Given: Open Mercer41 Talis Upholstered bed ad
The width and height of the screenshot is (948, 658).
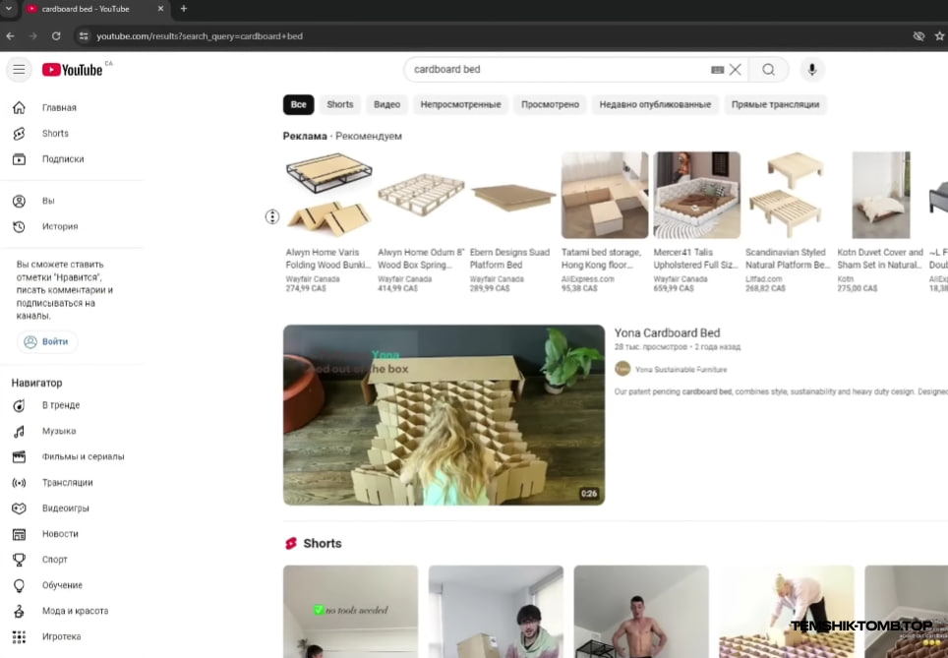Looking at the screenshot, I should (x=696, y=222).
